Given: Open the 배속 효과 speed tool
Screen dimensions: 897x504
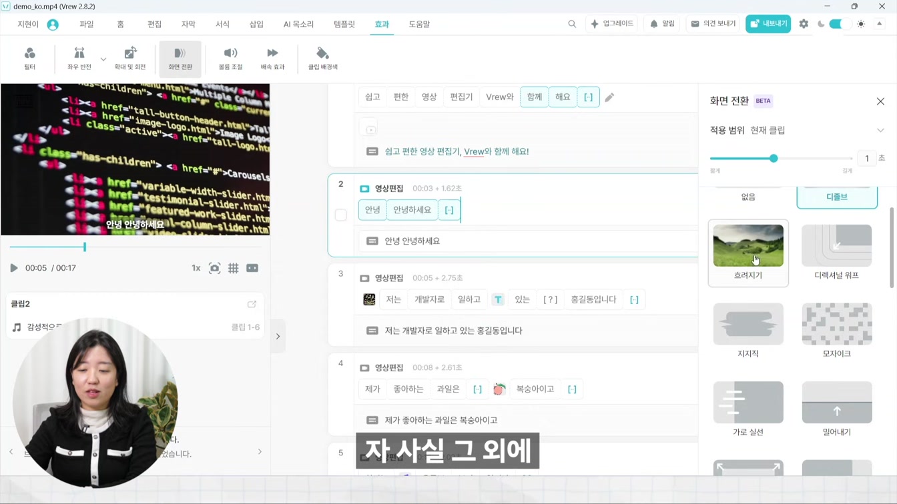Looking at the screenshot, I should 272,59.
